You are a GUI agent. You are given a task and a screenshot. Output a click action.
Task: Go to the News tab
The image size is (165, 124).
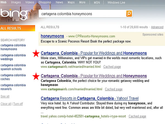(x=59, y=2)
